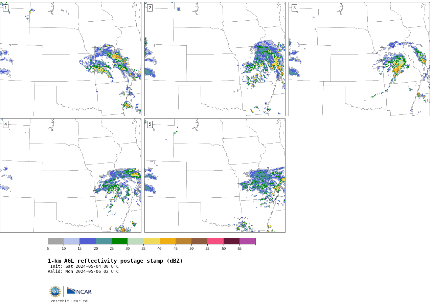Click the orange 40-45 dBZ swatch
Image resolution: width=433 pixels, height=305 pixels.
pyautogui.click(x=167, y=241)
